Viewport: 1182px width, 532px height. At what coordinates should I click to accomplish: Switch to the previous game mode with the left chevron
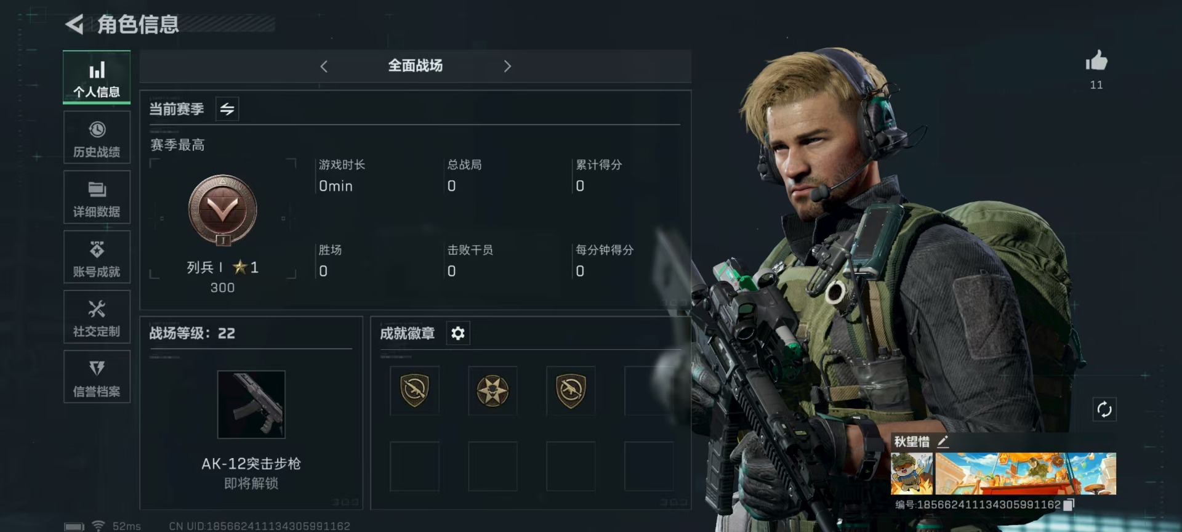click(x=324, y=66)
